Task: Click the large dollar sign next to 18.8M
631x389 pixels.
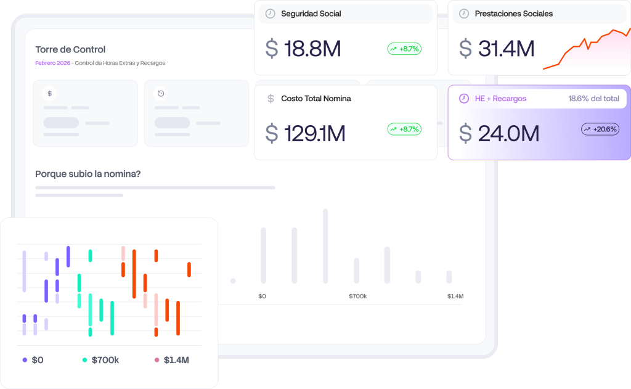Action: pyautogui.click(x=272, y=49)
